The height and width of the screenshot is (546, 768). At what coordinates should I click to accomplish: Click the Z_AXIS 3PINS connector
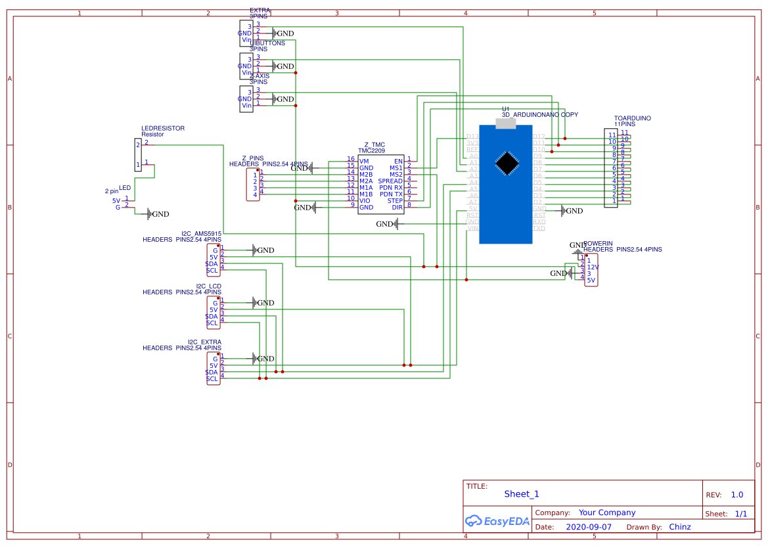pyautogui.click(x=246, y=99)
